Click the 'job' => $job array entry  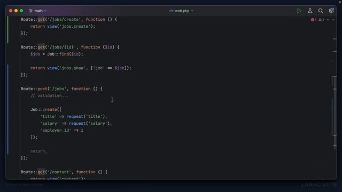coord(108,68)
